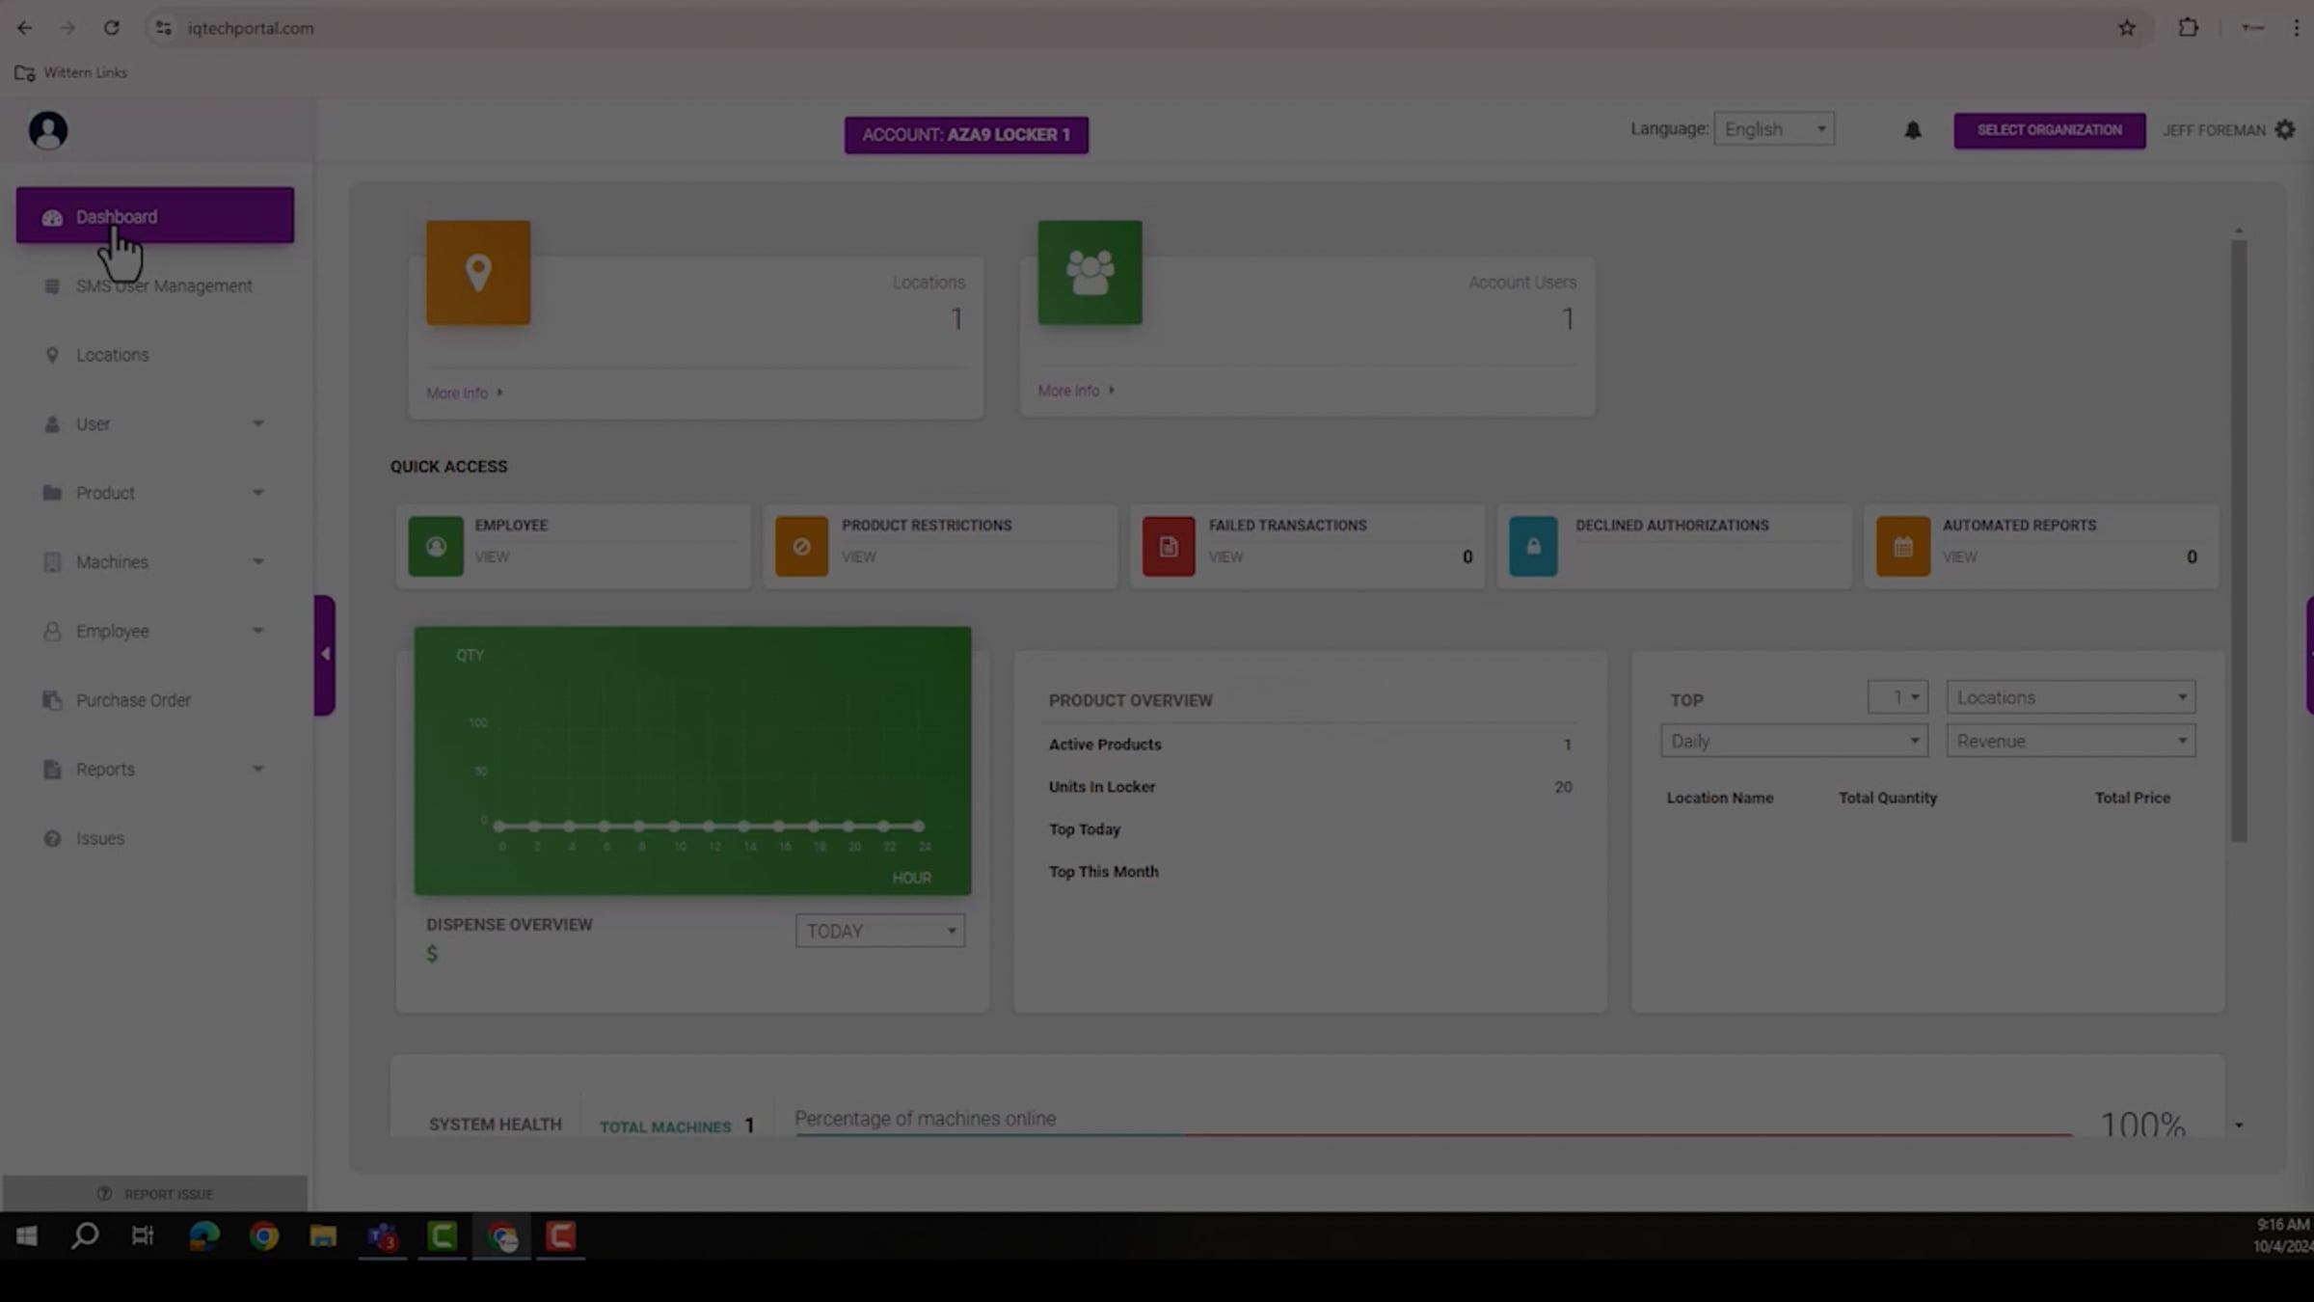The image size is (2314, 1302).
Task: Open File Explorer from the taskbar
Action: pyautogui.click(x=323, y=1236)
